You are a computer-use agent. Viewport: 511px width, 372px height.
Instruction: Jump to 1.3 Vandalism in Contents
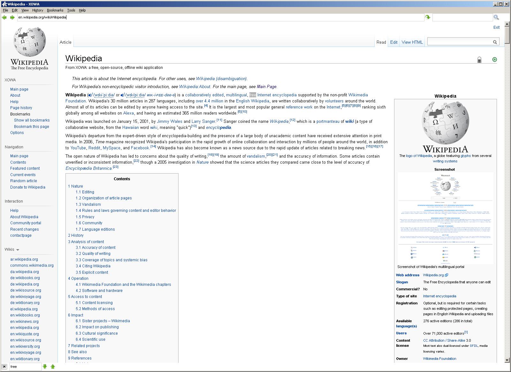(88, 205)
